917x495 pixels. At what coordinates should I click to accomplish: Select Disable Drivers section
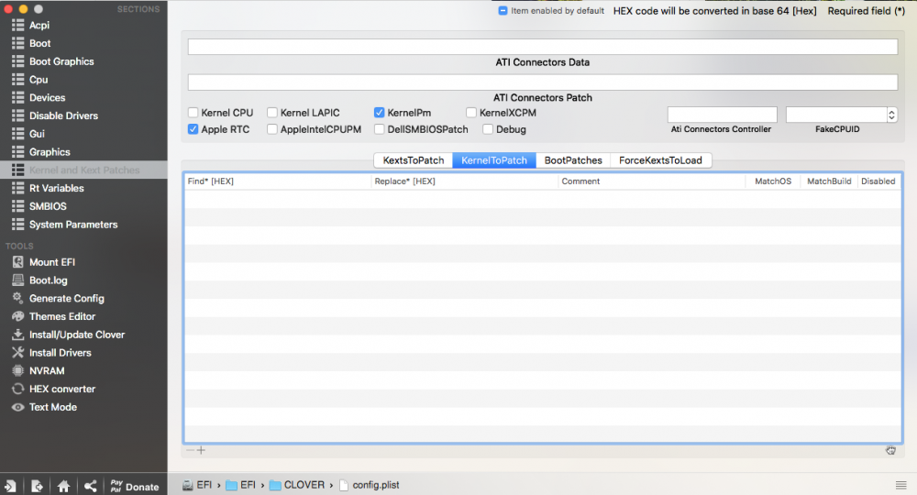(63, 115)
